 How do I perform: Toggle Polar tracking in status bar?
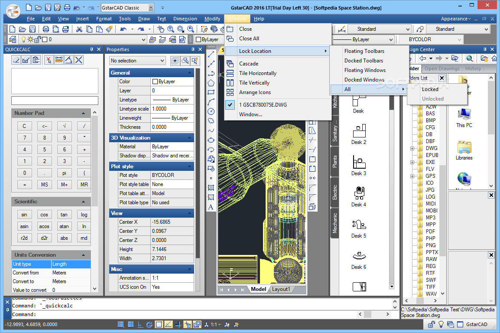(x=149, y=324)
